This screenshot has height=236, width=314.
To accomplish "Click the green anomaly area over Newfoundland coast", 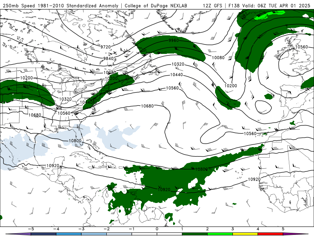I will tap(170, 48).
